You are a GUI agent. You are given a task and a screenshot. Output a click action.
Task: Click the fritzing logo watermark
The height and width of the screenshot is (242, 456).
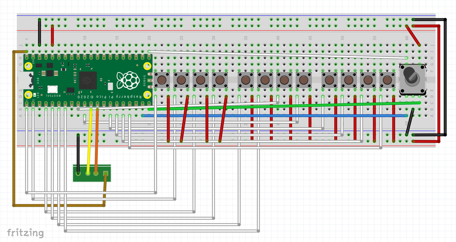pos(25,233)
